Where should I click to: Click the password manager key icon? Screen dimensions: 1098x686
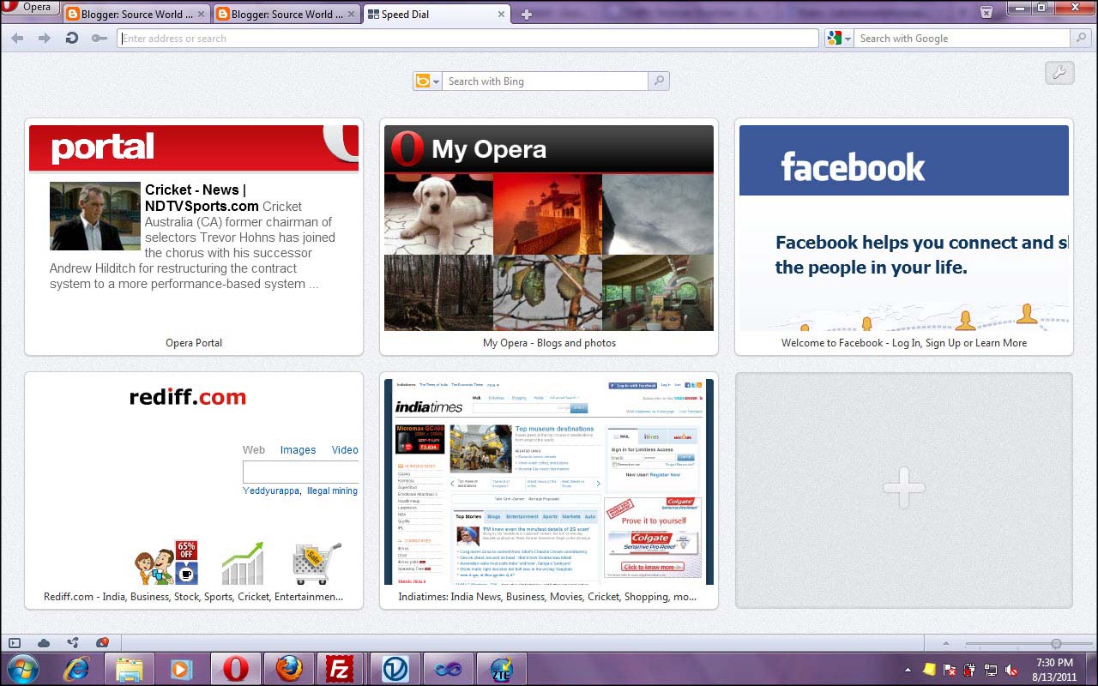[100, 39]
